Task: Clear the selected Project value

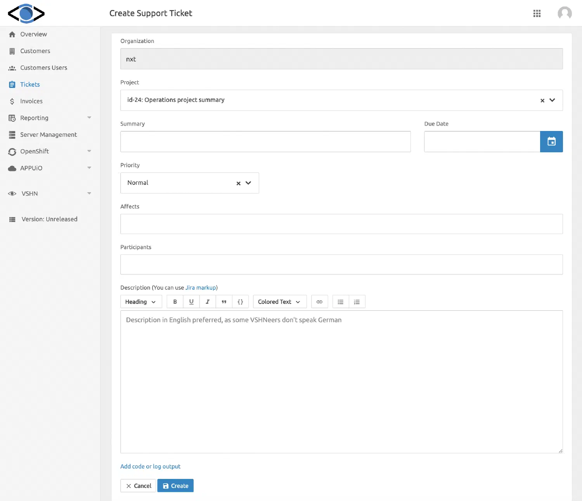Action: [x=542, y=100]
